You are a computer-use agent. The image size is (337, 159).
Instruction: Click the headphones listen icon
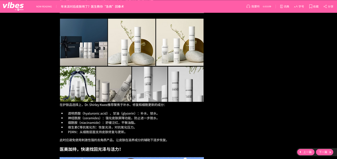(248, 6)
